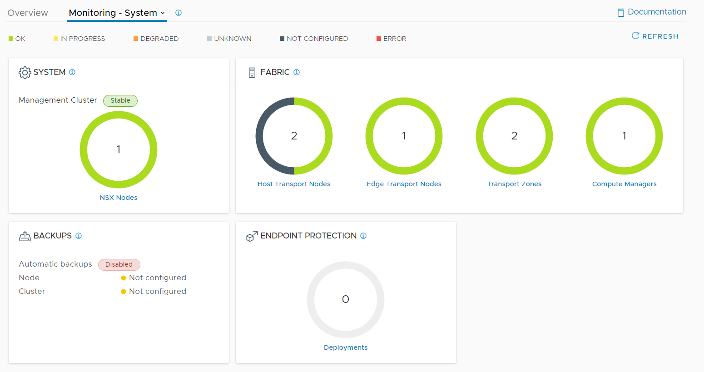Click info icon beside ENDPOINT PROTECTION heading
This screenshot has width=704, height=372.
363,236
